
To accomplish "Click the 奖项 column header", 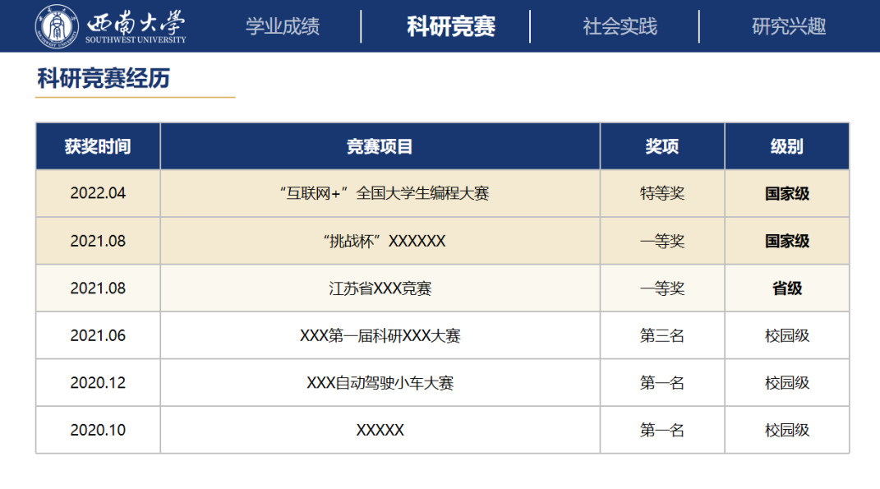I will [662, 146].
